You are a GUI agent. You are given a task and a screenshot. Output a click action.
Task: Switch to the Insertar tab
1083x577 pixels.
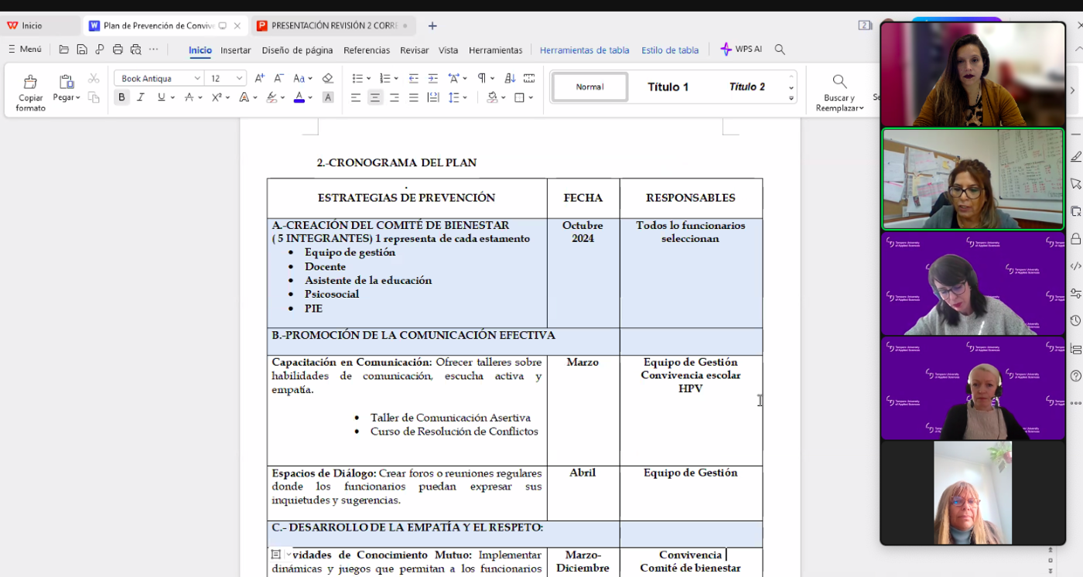click(x=235, y=50)
